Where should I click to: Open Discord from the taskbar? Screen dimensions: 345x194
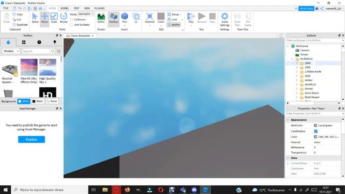coord(194,190)
